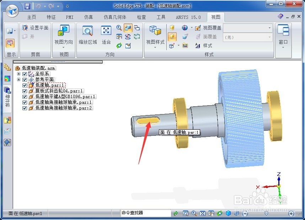
Task: Open the layers sidebar icon
Action: (7, 131)
